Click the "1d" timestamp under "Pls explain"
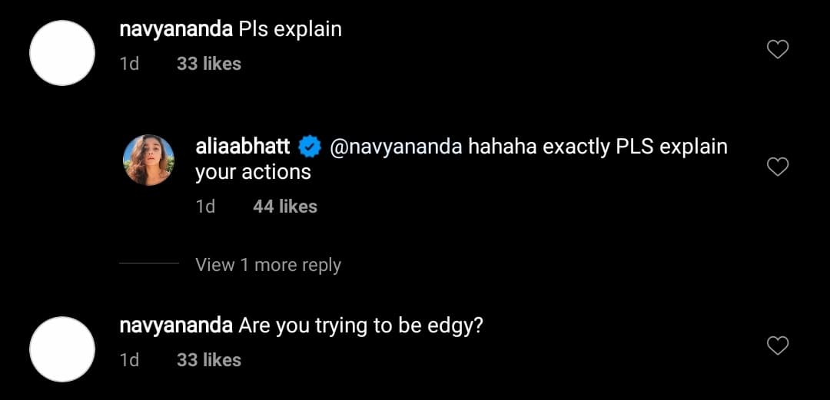Screen dimensions: 830x400 pos(130,64)
